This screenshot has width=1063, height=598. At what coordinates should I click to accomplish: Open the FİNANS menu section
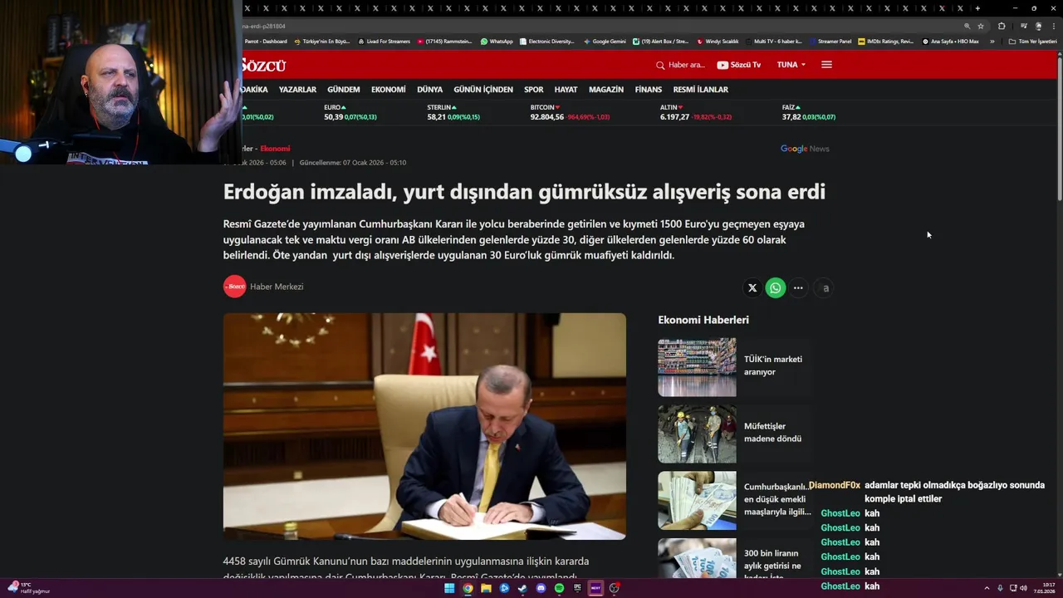[x=649, y=90]
